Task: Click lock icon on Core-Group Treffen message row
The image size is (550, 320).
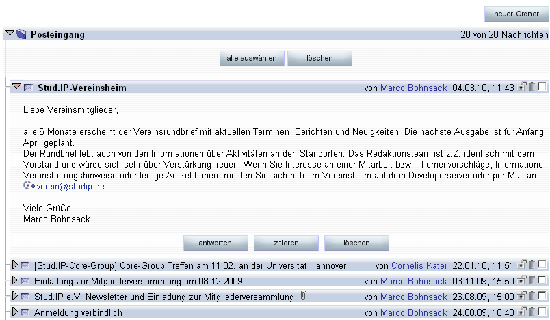Action: (x=522, y=264)
